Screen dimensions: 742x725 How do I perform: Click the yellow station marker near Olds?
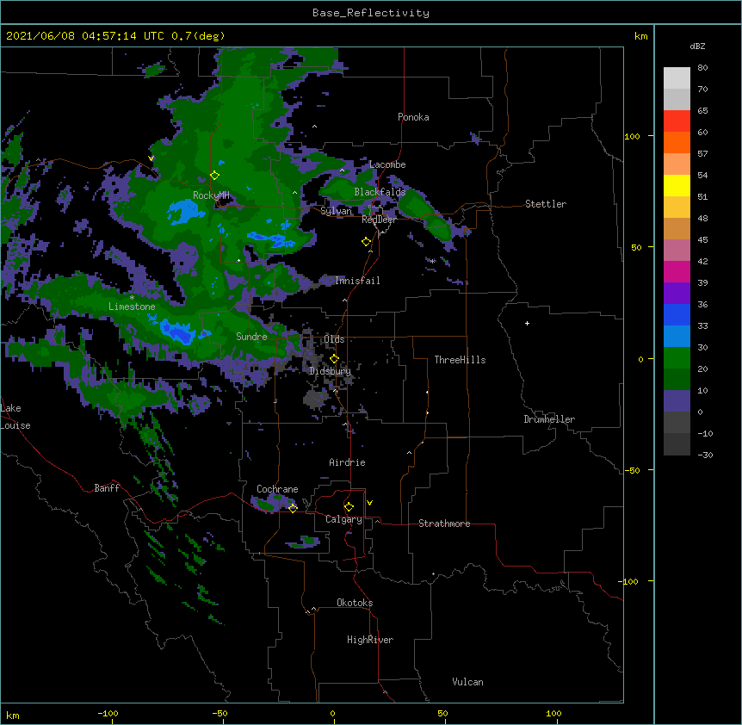(x=334, y=359)
